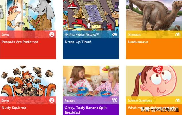
Task: Click the laughing face icon on Peanuts card
Action: point(52,34)
